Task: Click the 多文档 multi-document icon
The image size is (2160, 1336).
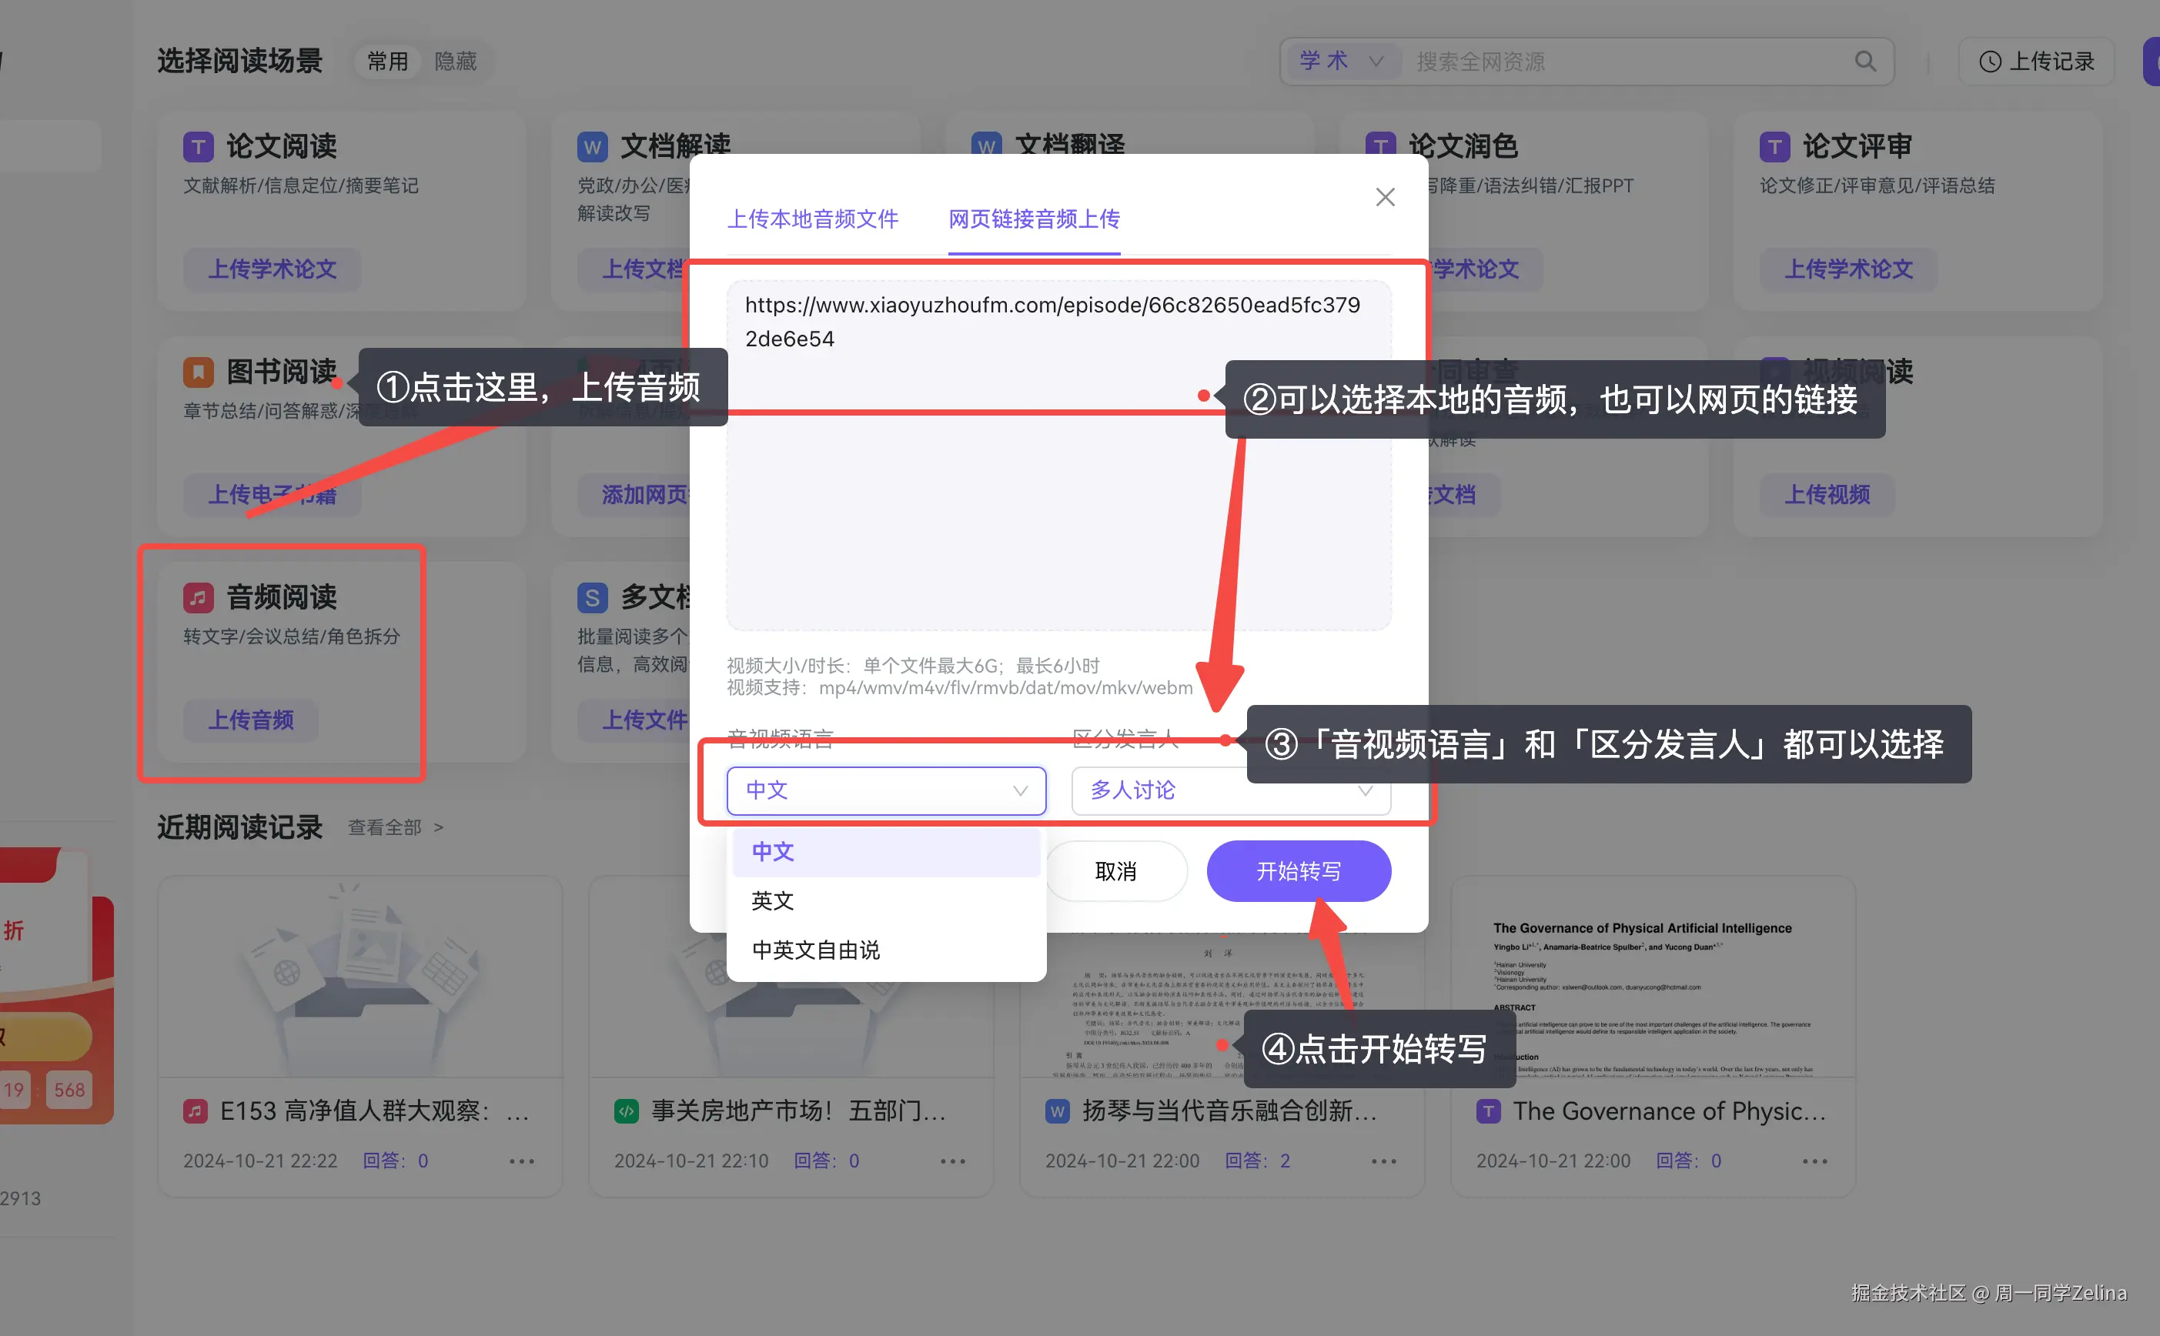Action: pyautogui.click(x=592, y=596)
